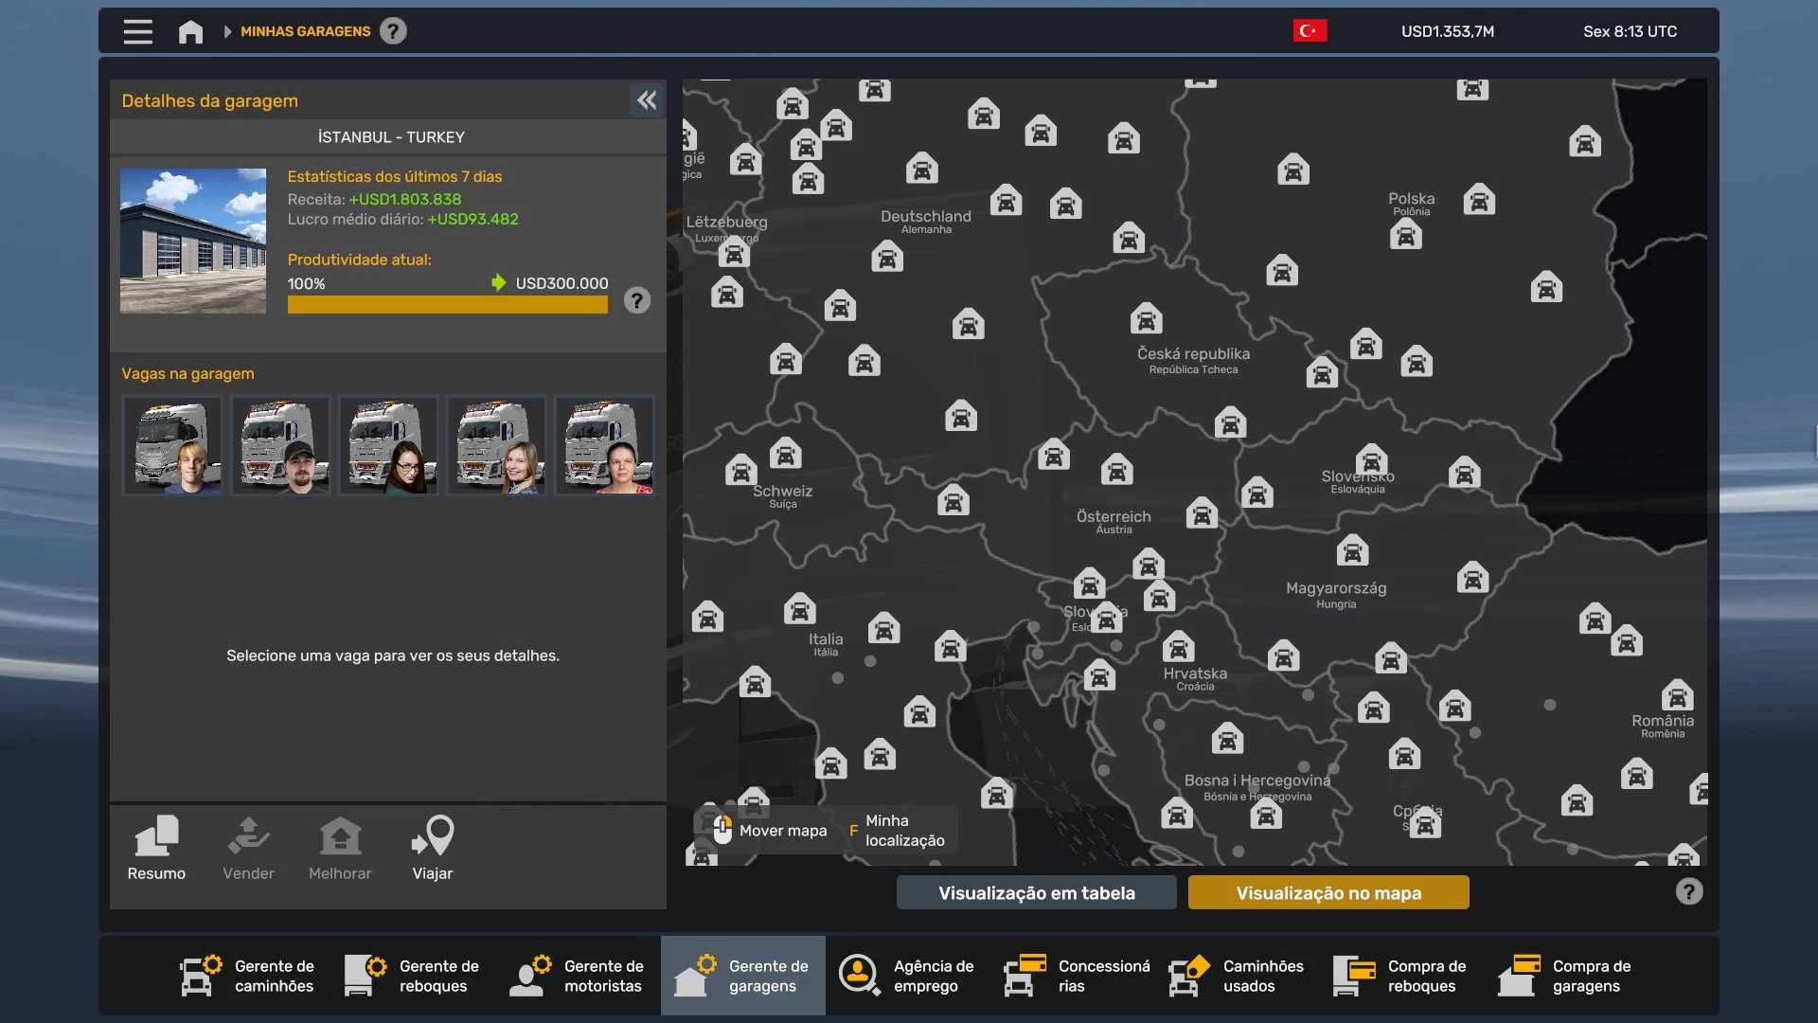Screen dimensions: 1818x1023
Task: Open the hamburger main menu
Action: click(x=137, y=31)
